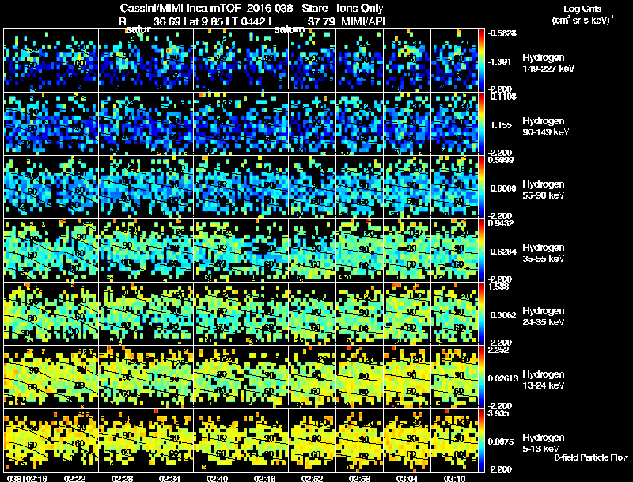Click the '02:22' time axis label
The image size is (633, 482).
click(74, 478)
